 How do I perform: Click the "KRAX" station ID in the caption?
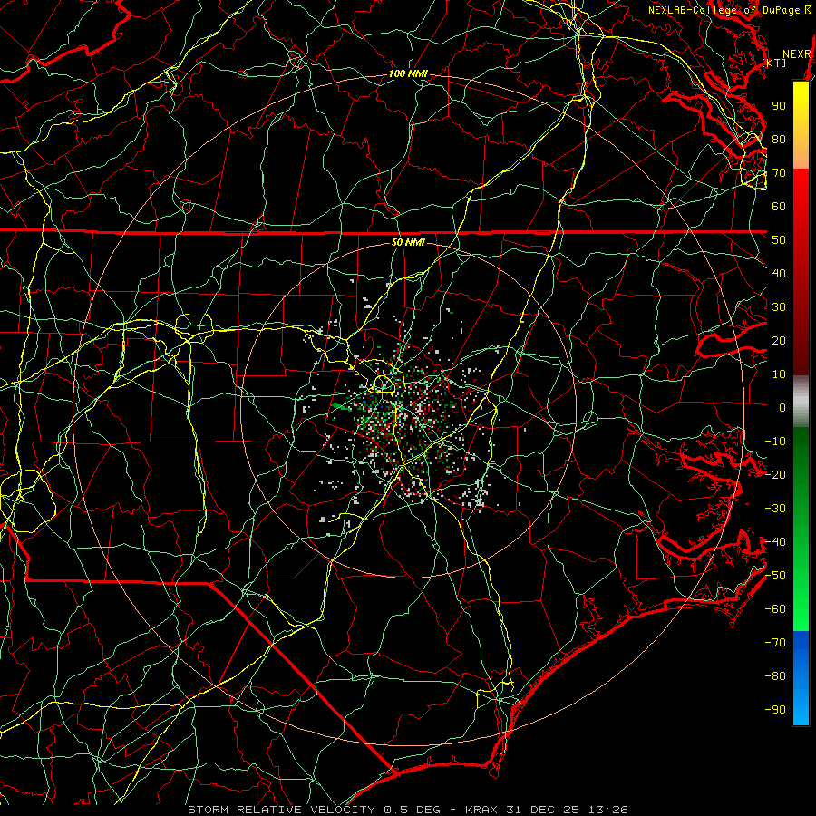pos(481,810)
